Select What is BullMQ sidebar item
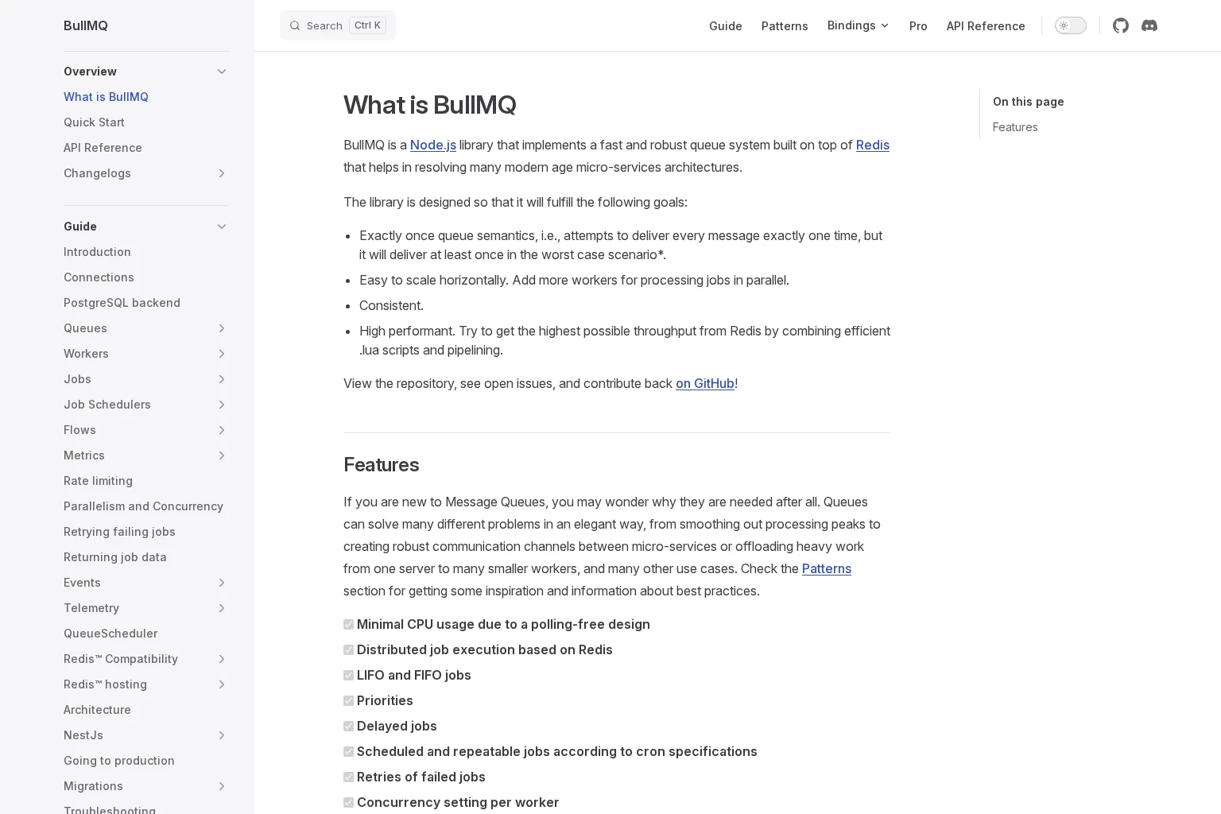Screen dimensions: 1221x814 tap(106, 97)
